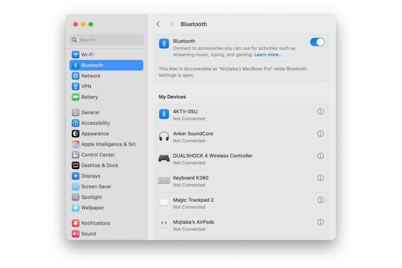Click the Appearance icon
This screenshot has height=268, width=402.
click(76, 134)
